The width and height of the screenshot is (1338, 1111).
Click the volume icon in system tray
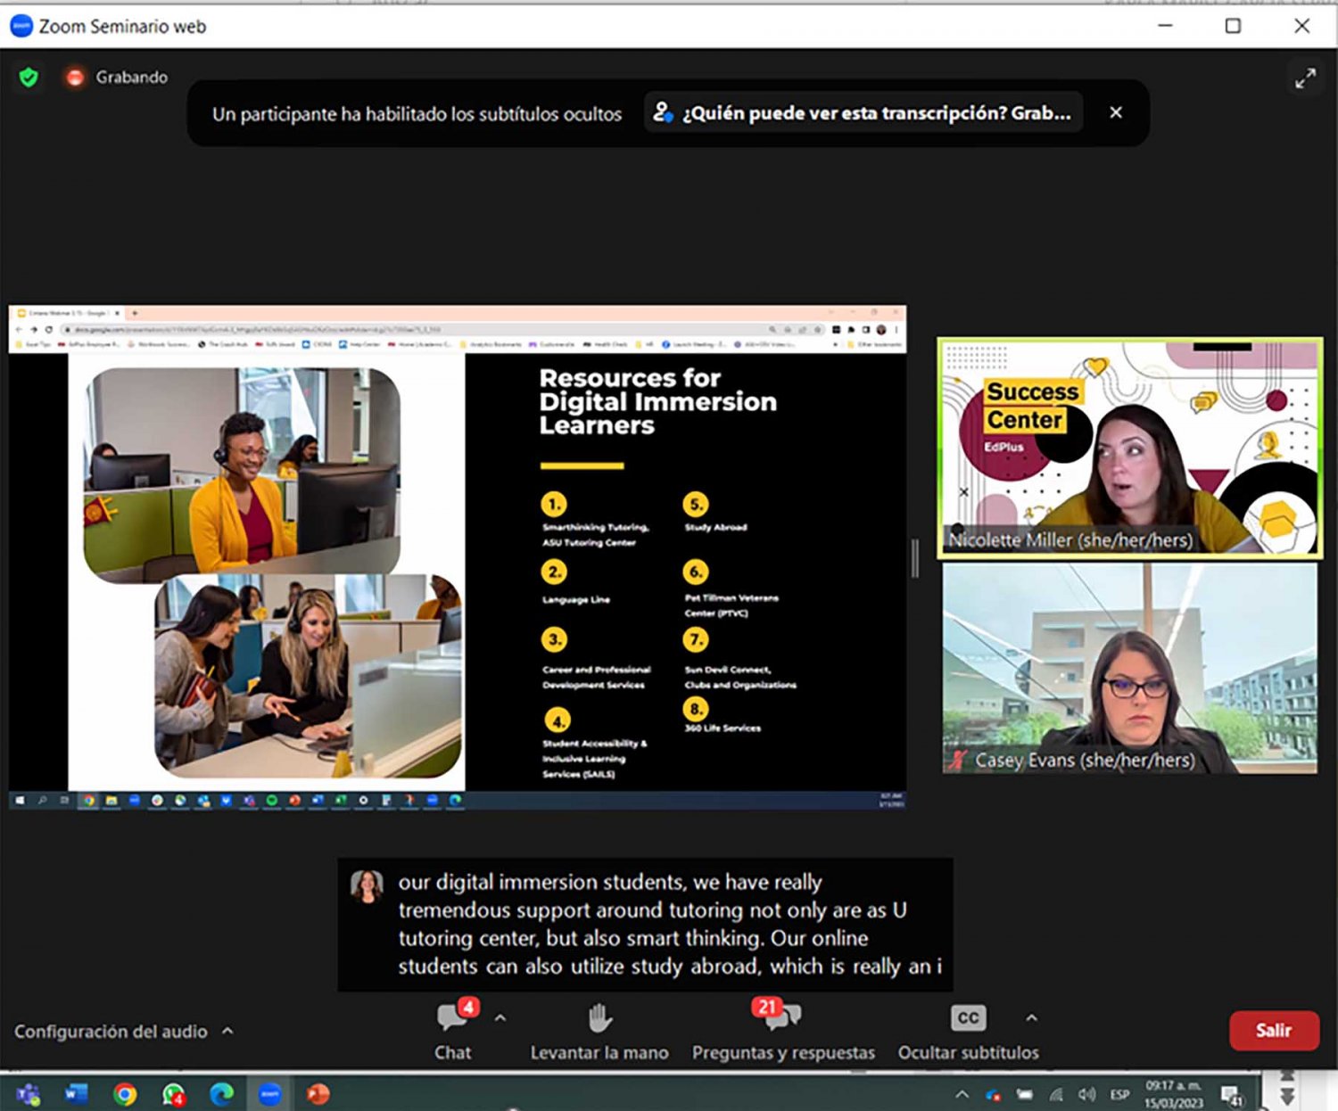coord(1086,1094)
